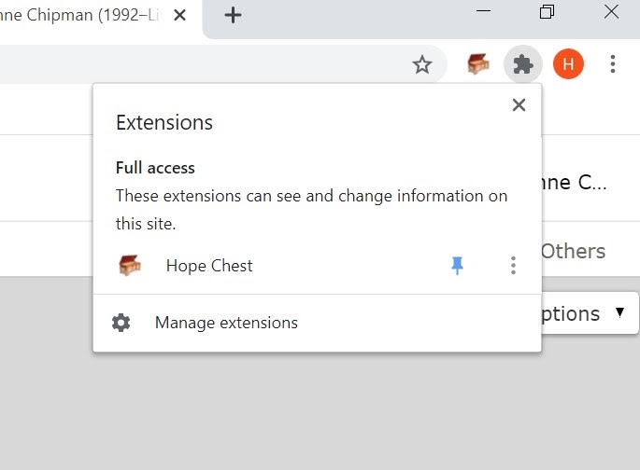640x470 pixels.
Task: Bookmark this page with the star icon
Action: 421,64
